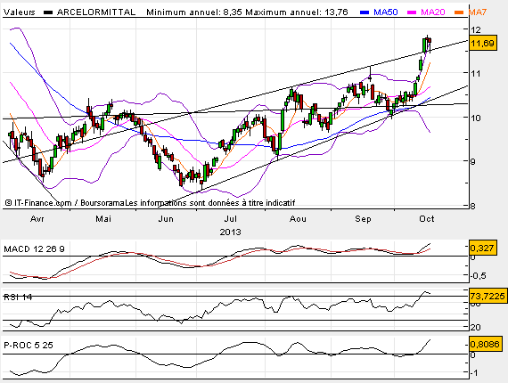Screen dimensions: 508x383
Task: Click the 'Mai' month label
Action: (103, 219)
